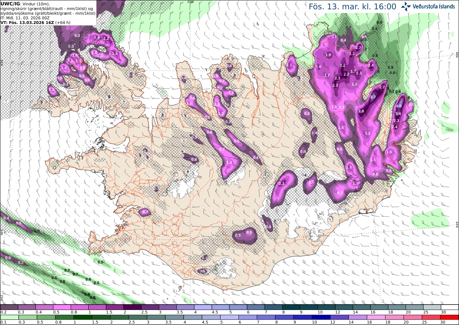Click the '0.1' label on the rain legend
This screenshot has width=459, height=325.
click(x=3, y=322)
